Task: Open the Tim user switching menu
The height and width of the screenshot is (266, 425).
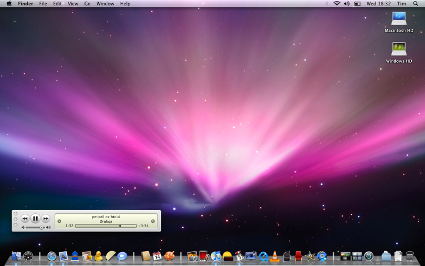Action: point(402,4)
